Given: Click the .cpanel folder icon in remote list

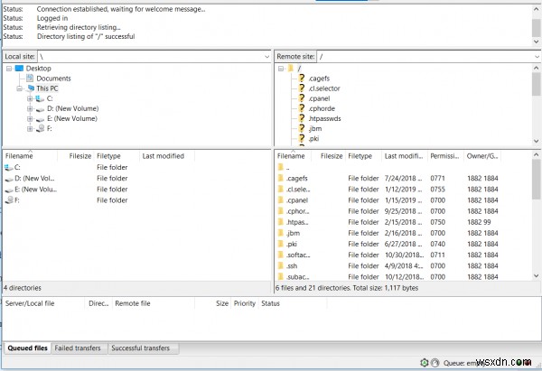Looking at the screenshot, I should click(x=281, y=200).
